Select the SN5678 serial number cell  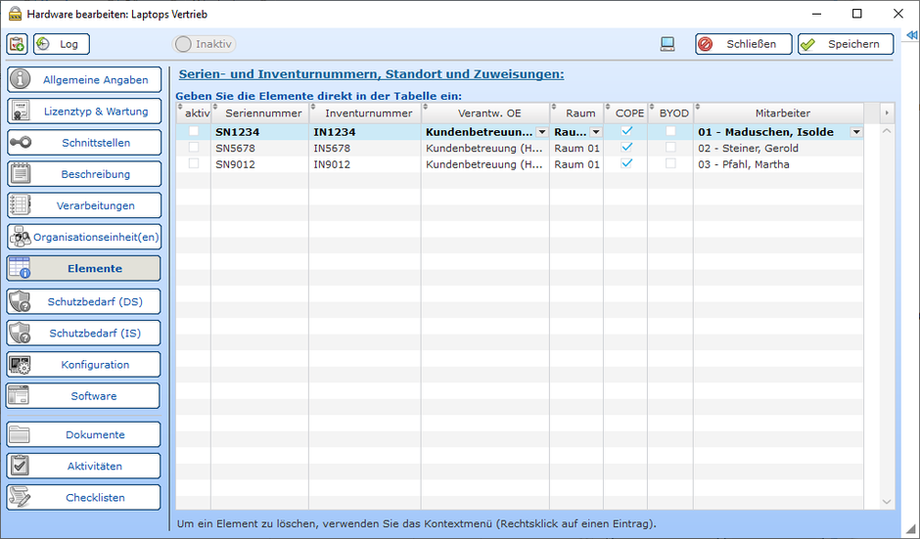(260, 149)
